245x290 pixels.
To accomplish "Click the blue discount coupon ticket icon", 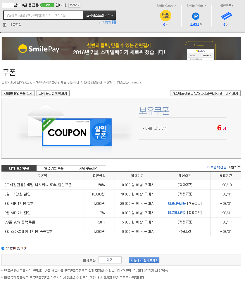I will [226, 16].
